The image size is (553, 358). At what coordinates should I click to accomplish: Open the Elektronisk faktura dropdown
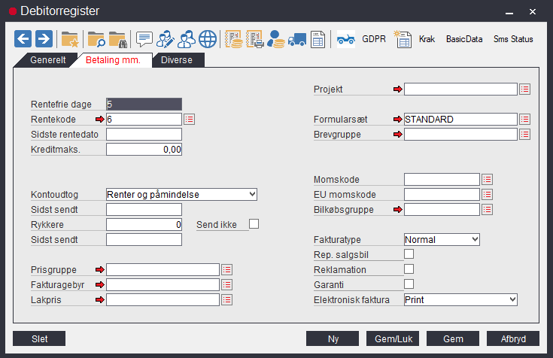pyautogui.click(x=460, y=299)
